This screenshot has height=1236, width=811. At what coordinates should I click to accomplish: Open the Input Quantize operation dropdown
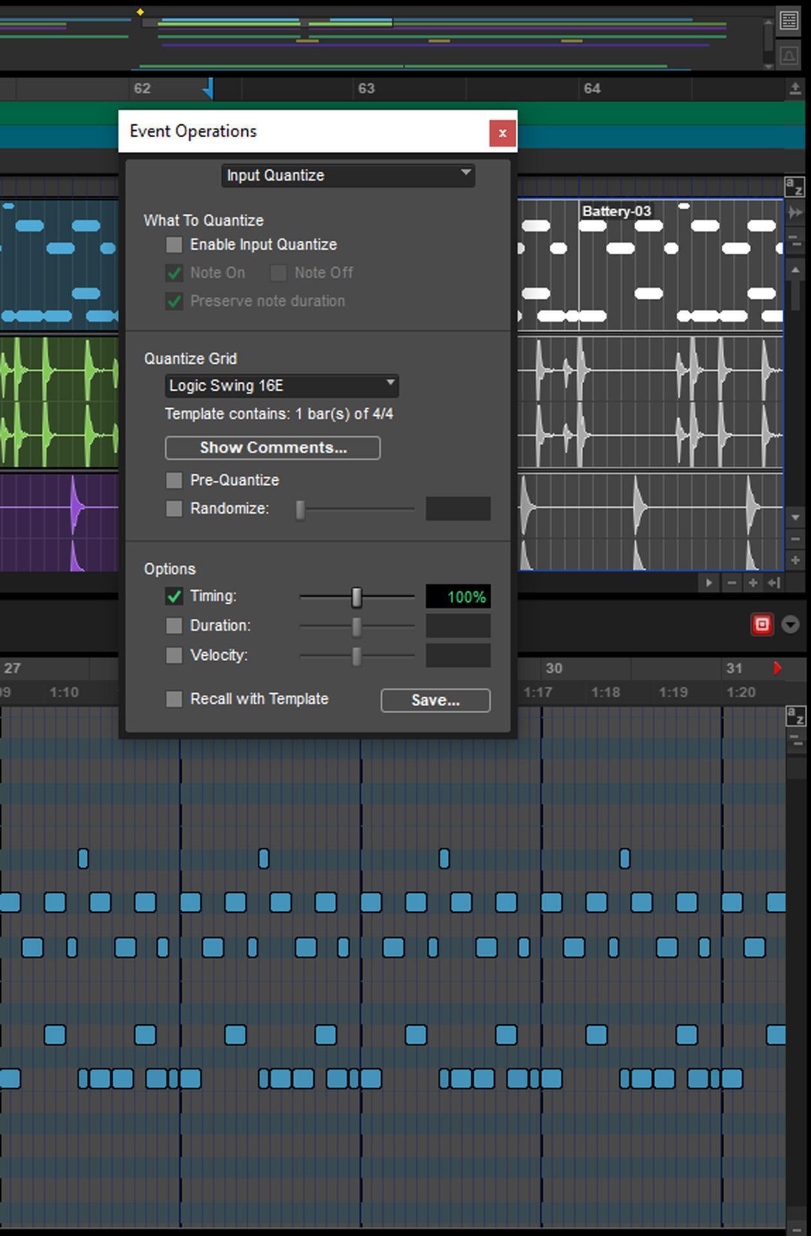pyautogui.click(x=348, y=175)
